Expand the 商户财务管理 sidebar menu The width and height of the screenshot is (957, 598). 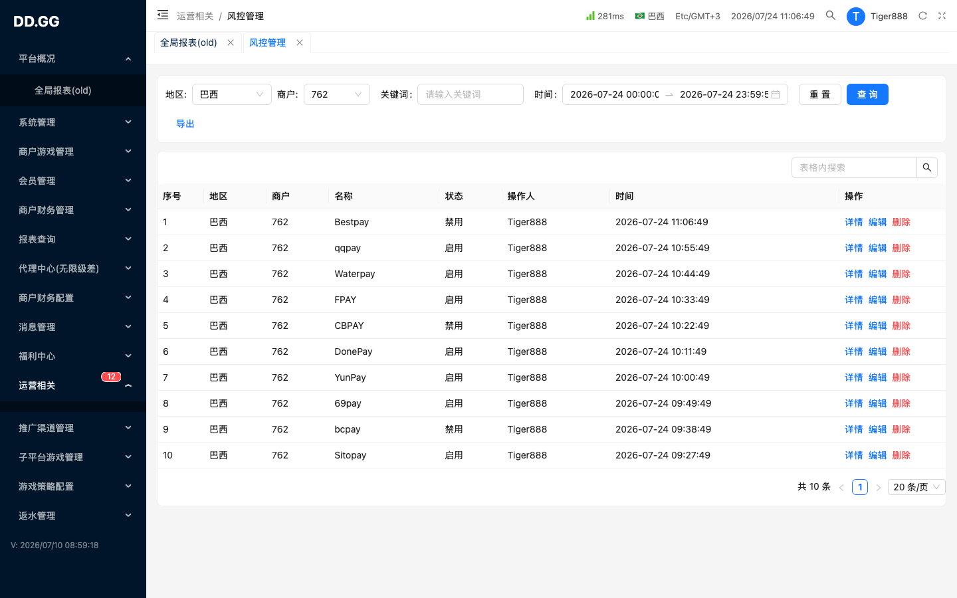pos(73,210)
